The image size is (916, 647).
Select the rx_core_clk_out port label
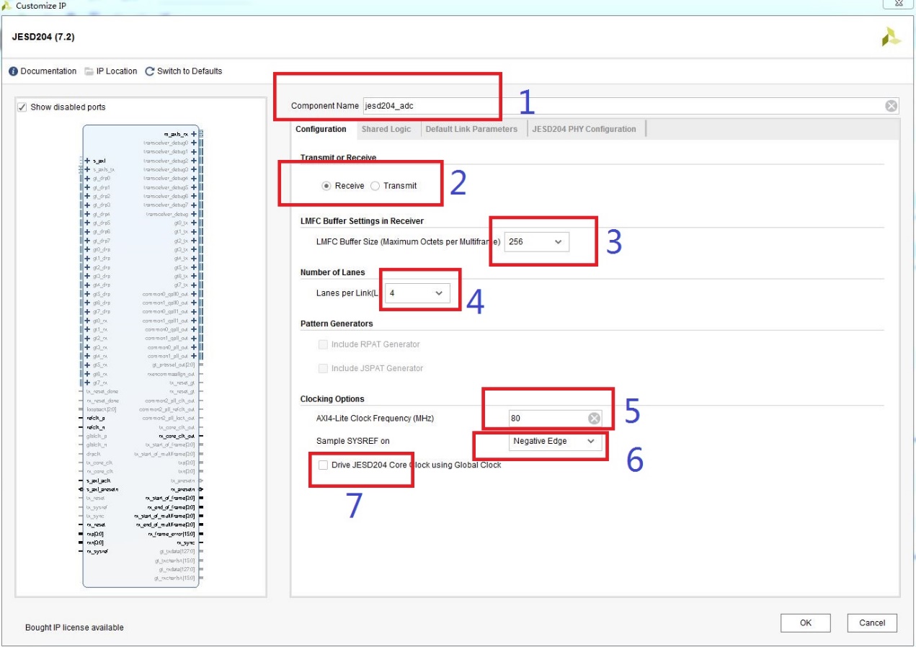pos(177,437)
